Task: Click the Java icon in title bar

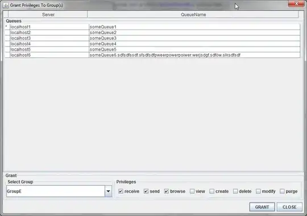Action: coord(6,5)
